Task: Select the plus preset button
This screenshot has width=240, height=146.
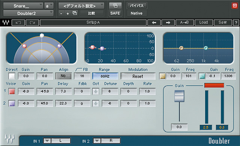Action: [67, 13]
